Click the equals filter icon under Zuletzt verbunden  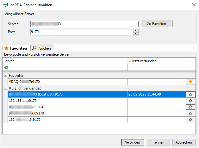pos(131,67)
